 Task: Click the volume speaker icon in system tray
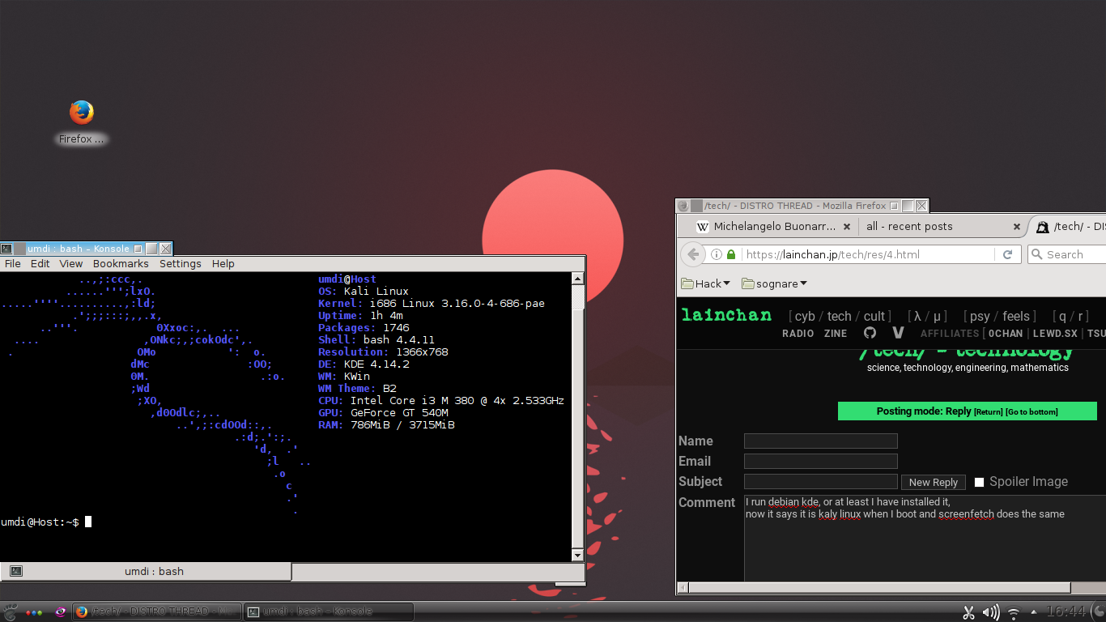tap(990, 612)
